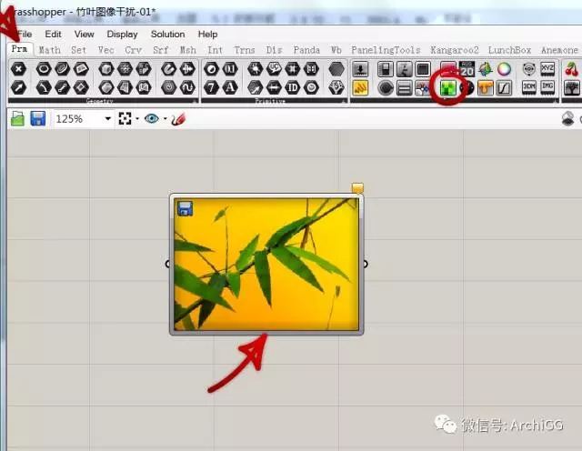The image size is (582, 451).
Task: Switch to the Math tab
Action: 50,50
